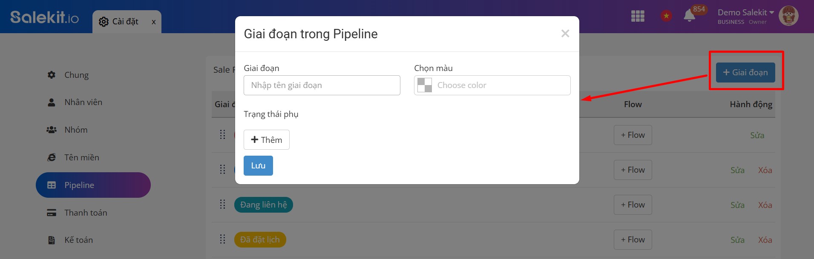
Task: Click the Kế toán document icon
Action: pyautogui.click(x=52, y=239)
